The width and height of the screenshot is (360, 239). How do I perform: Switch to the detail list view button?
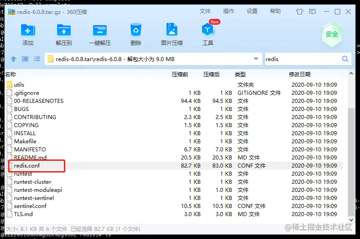[x=37, y=59]
